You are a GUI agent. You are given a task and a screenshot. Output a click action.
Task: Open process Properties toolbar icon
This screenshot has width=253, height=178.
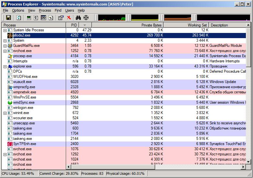61,17
